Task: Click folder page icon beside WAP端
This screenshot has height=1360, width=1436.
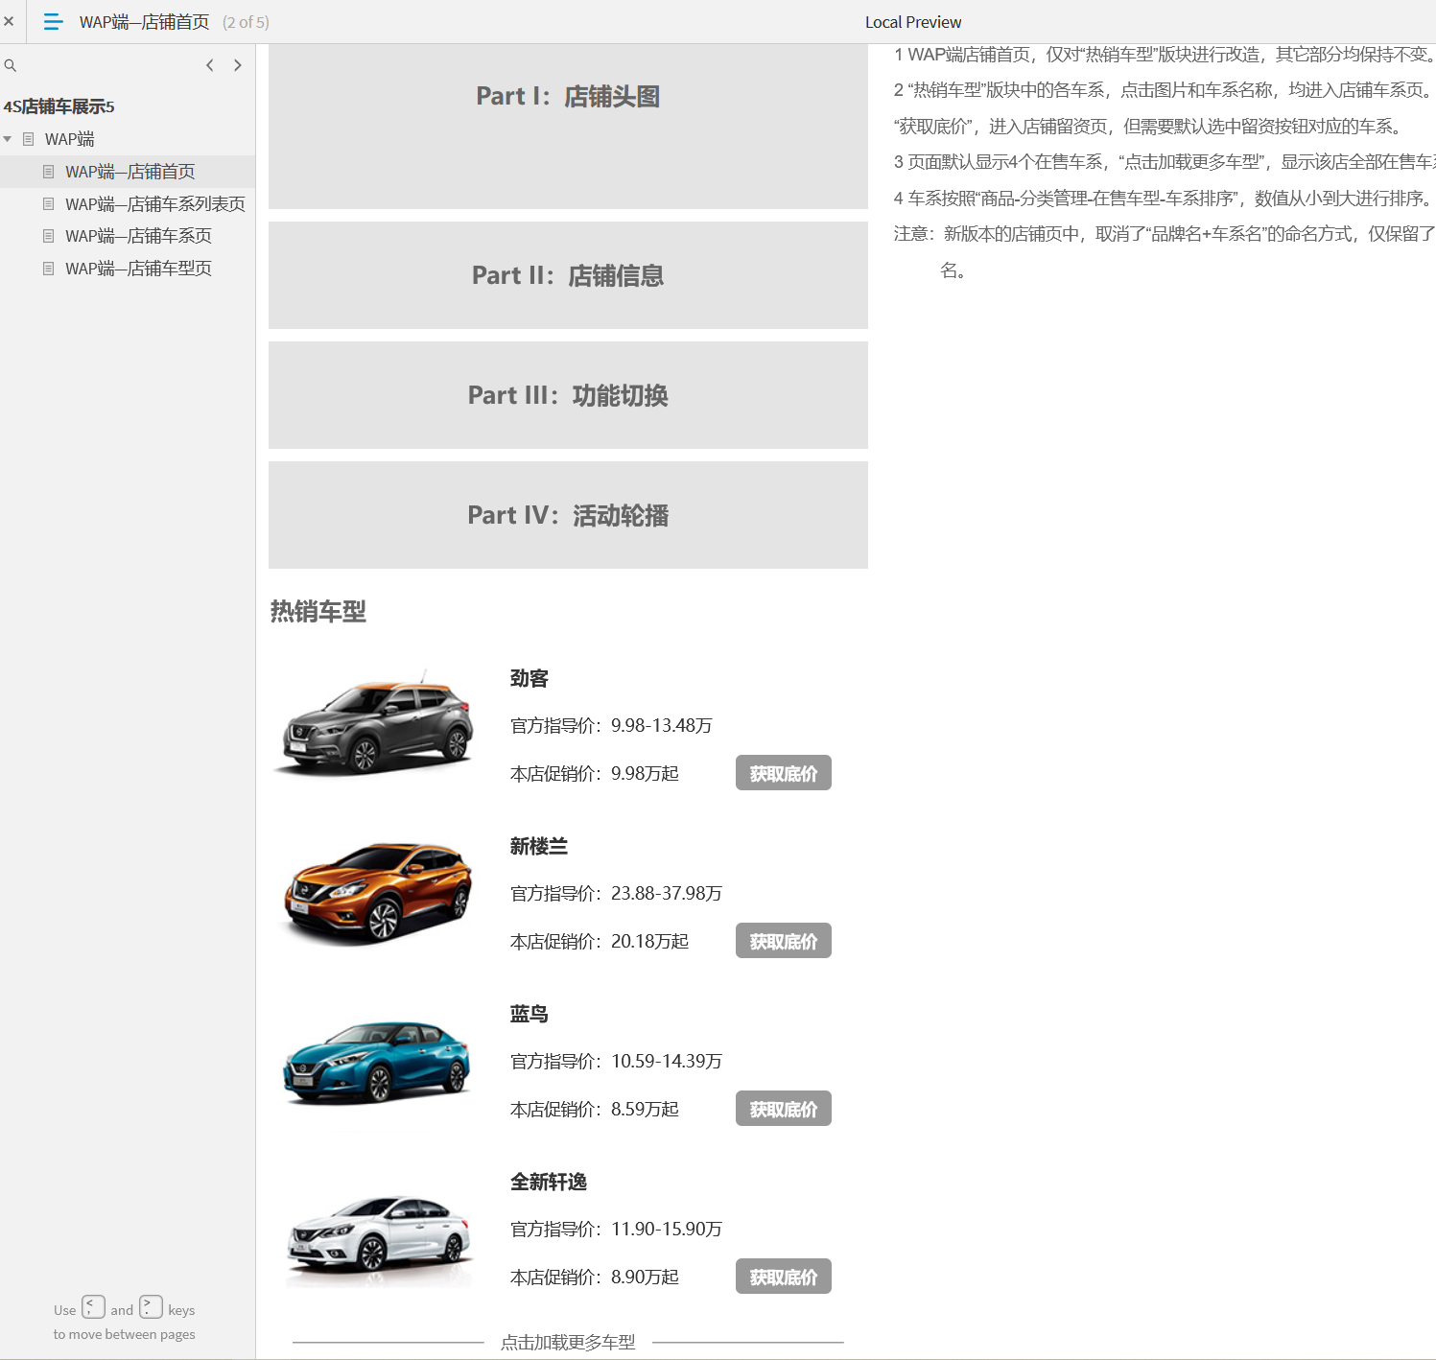Action: click(29, 139)
